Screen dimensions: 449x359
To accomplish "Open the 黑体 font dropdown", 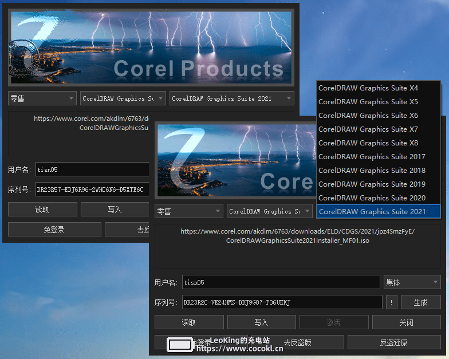I will coord(412,282).
